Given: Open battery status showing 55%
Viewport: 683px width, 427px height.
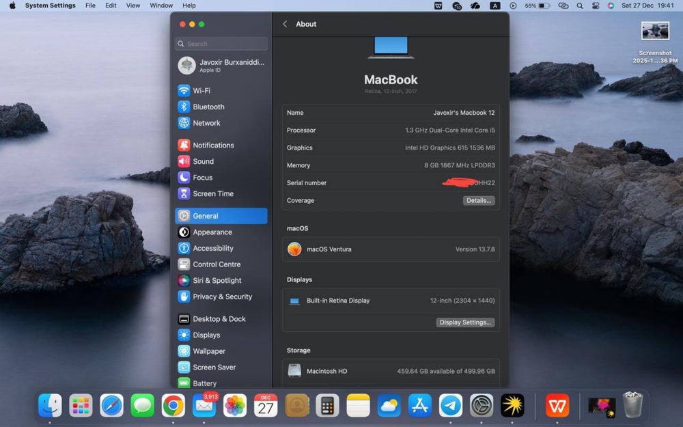Looking at the screenshot, I should click(537, 5).
